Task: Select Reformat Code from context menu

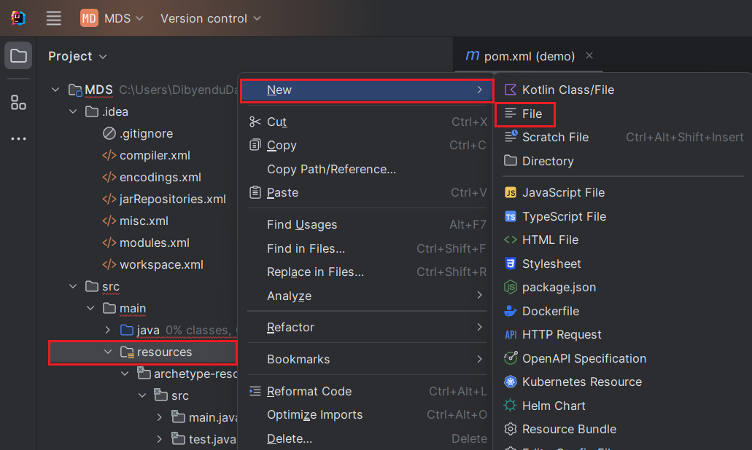Action: click(x=309, y=391)
